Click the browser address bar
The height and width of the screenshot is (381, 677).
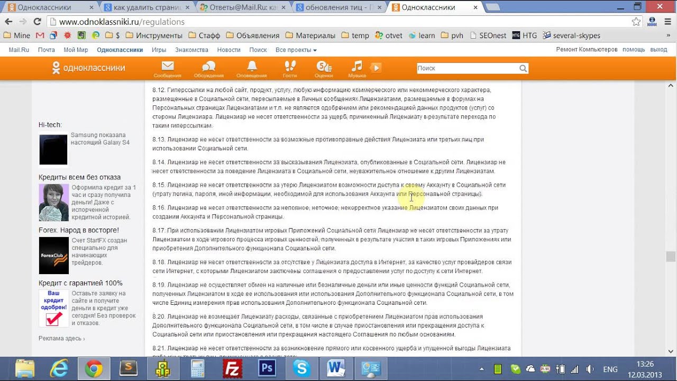338,22
